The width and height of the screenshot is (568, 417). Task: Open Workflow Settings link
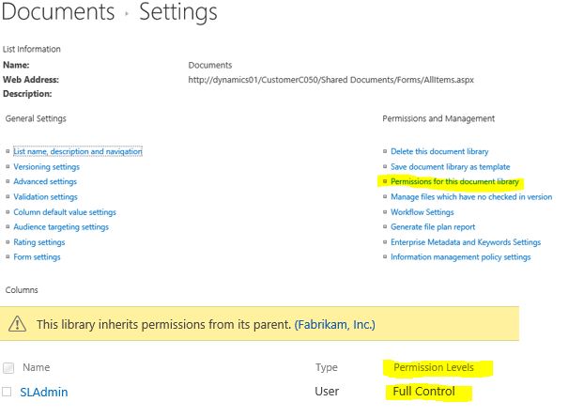422,212
